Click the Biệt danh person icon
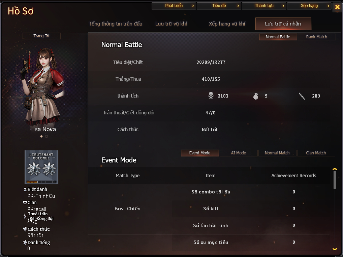The image size is (343, 257). 25,189
